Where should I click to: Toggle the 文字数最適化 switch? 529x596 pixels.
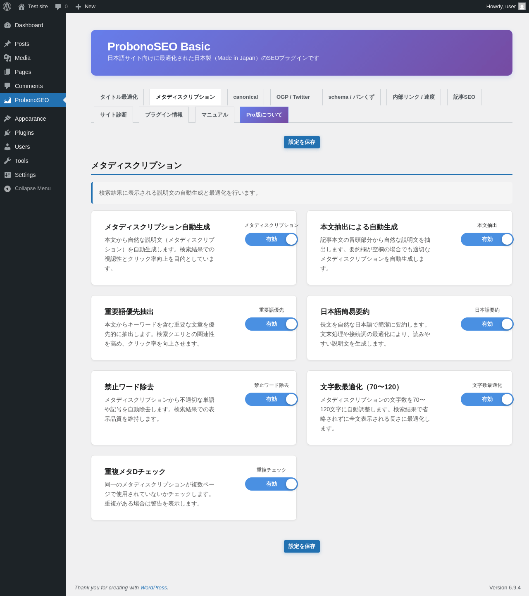[487, 399]
